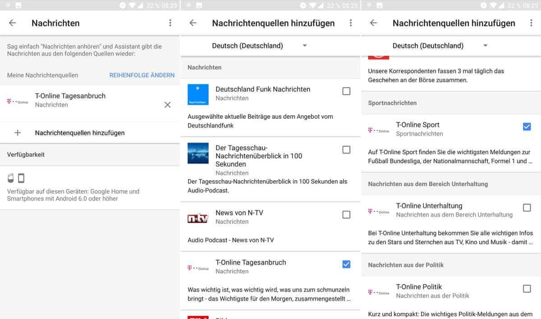
Task: Expand language dropdown in middle screen
Action: [x=305, y=45]
